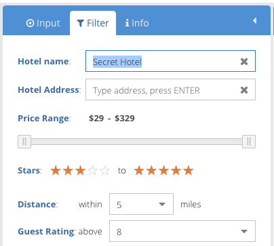Click the left price range slider handle
The height and width of the screenshot is (246, 274).
click(x=24, y=142)
